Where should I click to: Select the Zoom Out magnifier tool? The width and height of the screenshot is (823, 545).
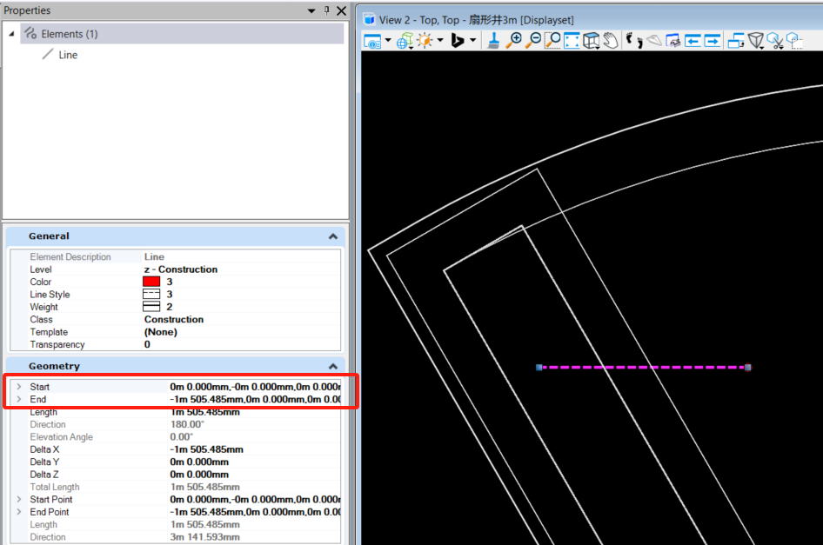coord(532,41)
